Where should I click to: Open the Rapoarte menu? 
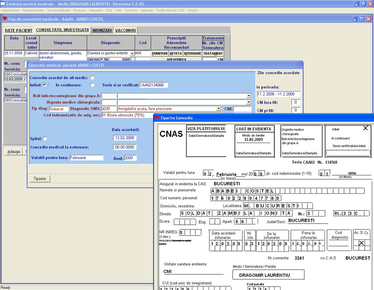[96, 10]
